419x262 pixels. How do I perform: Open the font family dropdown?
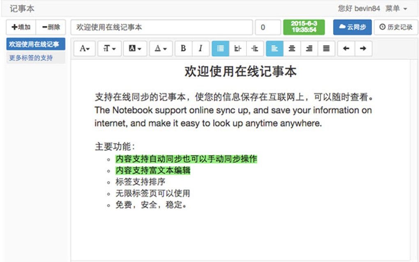coord(84,48)
